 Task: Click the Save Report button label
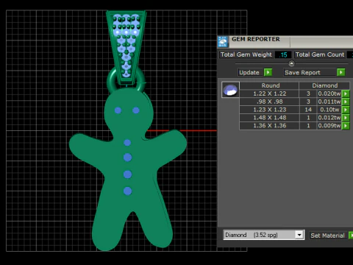302,73
